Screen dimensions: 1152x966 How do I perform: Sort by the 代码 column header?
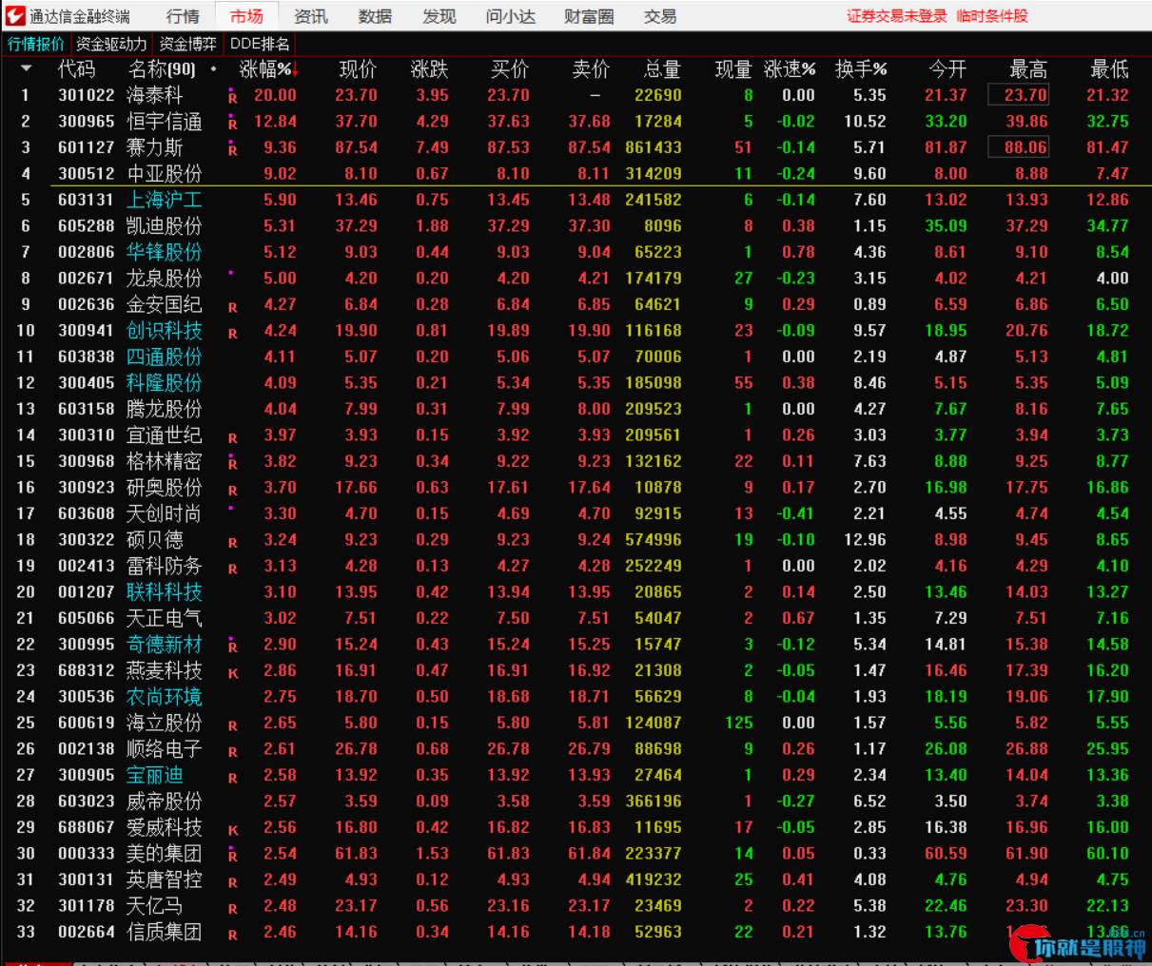(76, 69)
